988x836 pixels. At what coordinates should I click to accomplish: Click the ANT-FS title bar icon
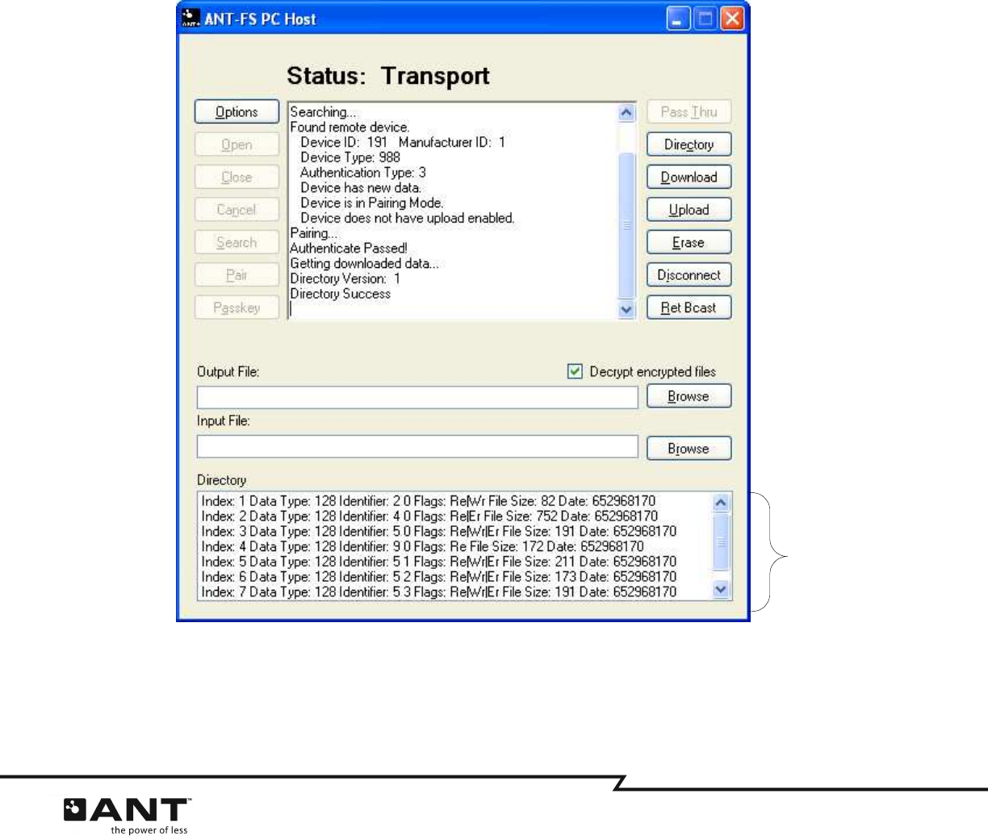190,18
